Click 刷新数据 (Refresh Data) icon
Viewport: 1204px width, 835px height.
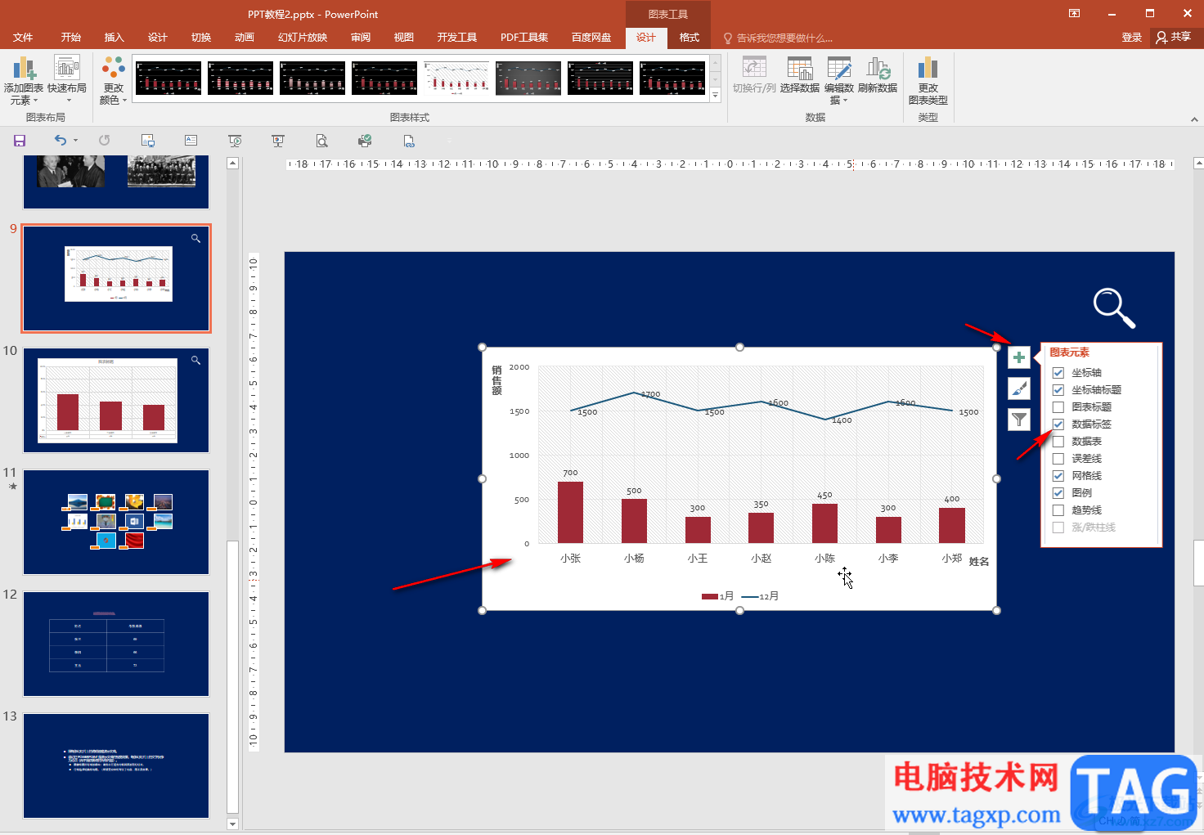tap(878, 76)
